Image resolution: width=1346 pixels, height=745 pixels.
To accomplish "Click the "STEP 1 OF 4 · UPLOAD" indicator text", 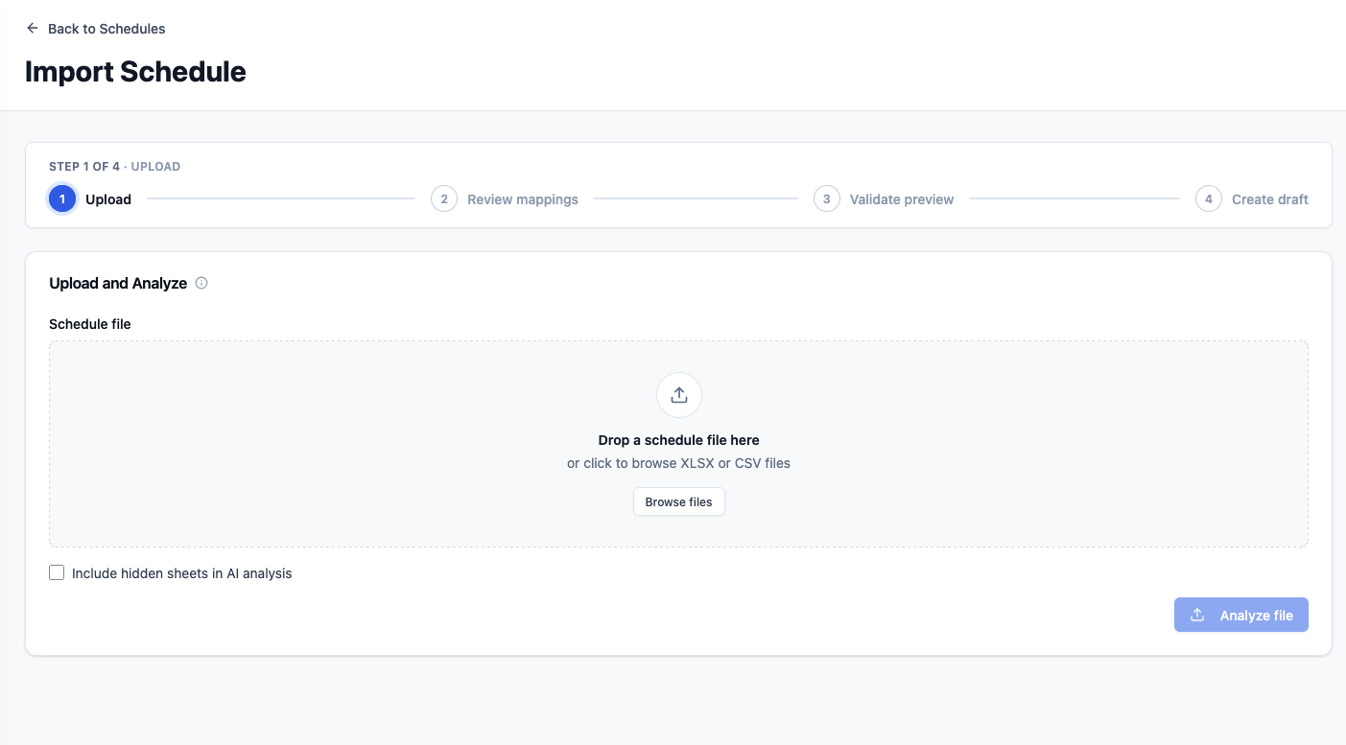I will pos(114,167).
